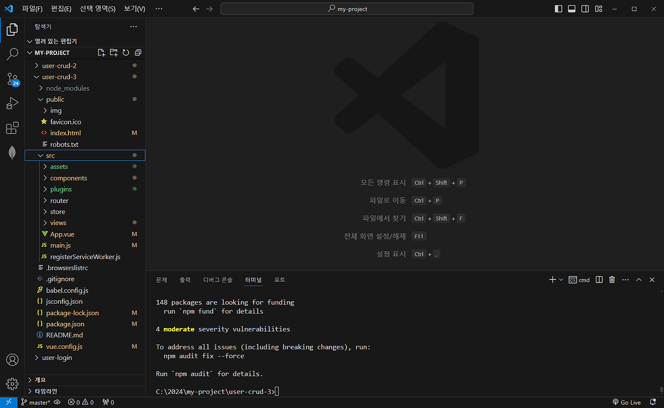Expand the 개요 section
The height and width of the screenshot is (408, 664).
[x=85, y=379]
